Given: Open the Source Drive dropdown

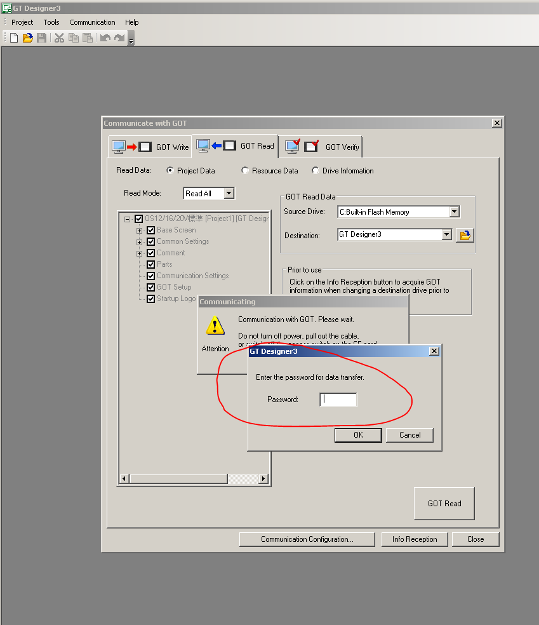Looking at the screenshot, I should [454, 212].
